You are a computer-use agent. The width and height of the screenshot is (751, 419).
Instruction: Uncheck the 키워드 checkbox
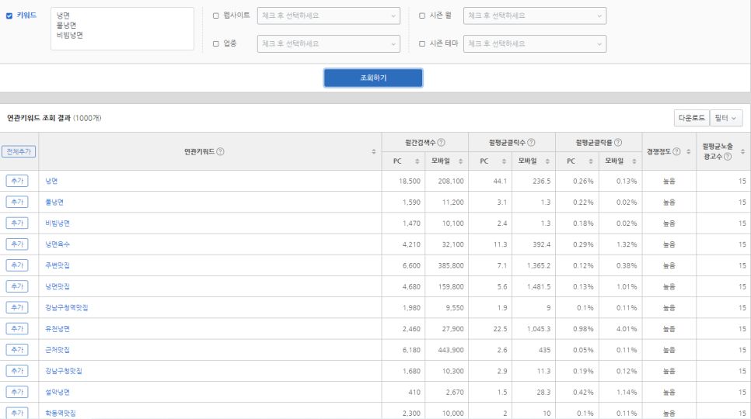coord(9,16)
